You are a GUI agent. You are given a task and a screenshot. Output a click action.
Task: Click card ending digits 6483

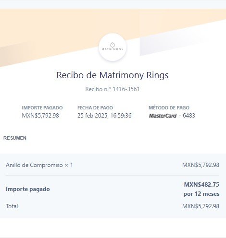(x=189, y=116)
